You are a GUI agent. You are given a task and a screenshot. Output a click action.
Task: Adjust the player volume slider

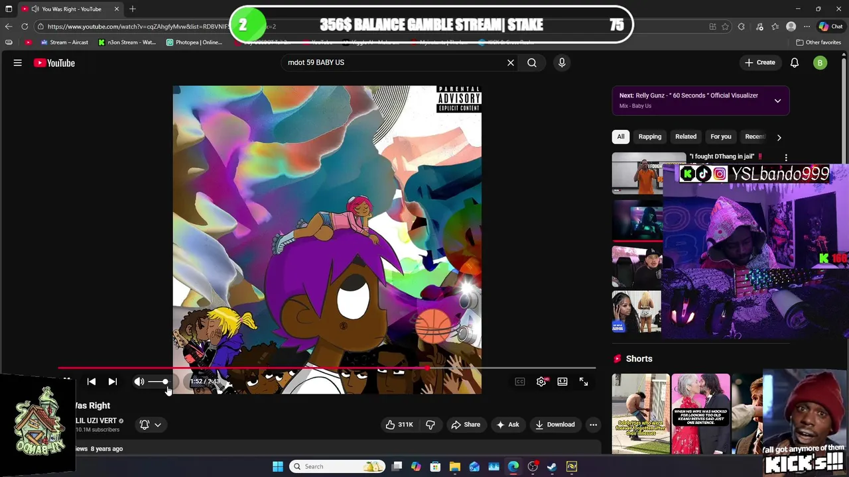159,382
